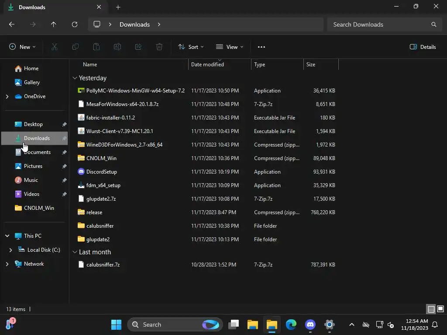Click the taskbar Search box
This screenshot has width=447, height=335.
[x=175, y=325]
